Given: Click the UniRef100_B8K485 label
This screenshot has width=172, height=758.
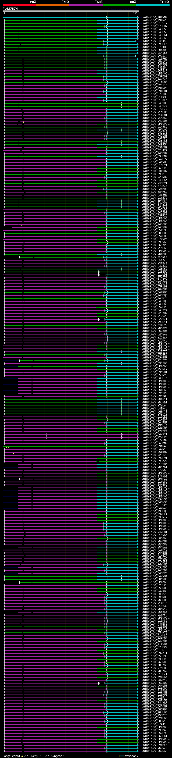Looking at the screenshot, I should 154,485.
